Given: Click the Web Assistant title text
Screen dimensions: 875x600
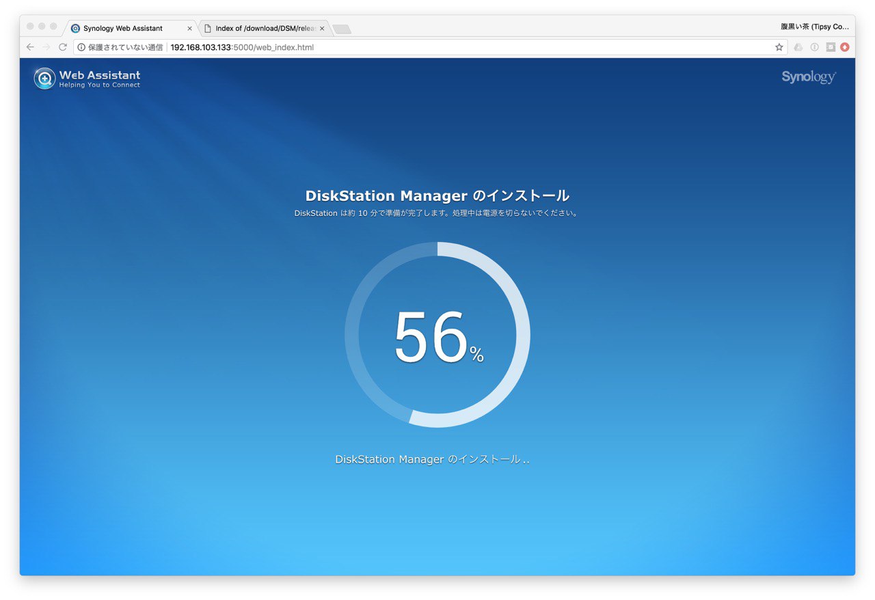Looking at the screenshot, I should point(100,75).
